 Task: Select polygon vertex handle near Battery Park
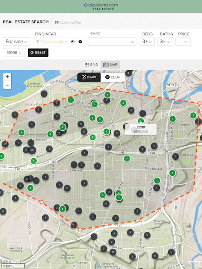click(19, 112)
